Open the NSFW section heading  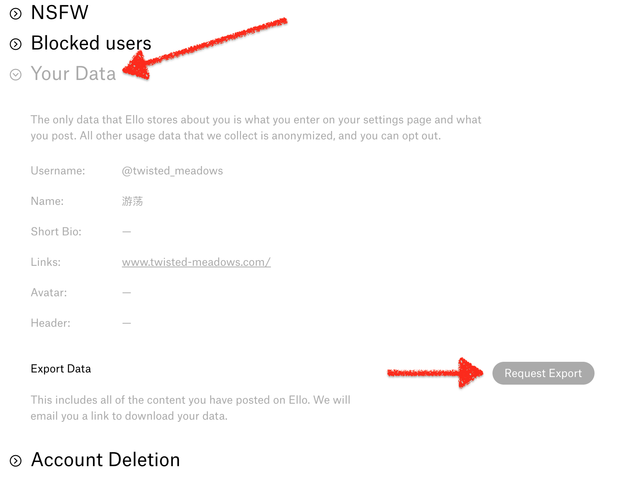coord(60,12)
